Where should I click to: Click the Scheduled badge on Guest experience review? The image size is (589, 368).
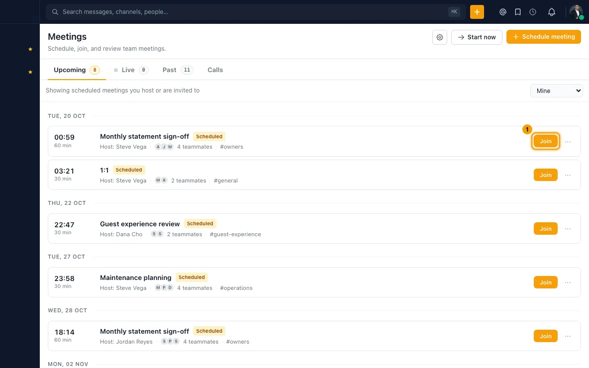coord(200,223)
